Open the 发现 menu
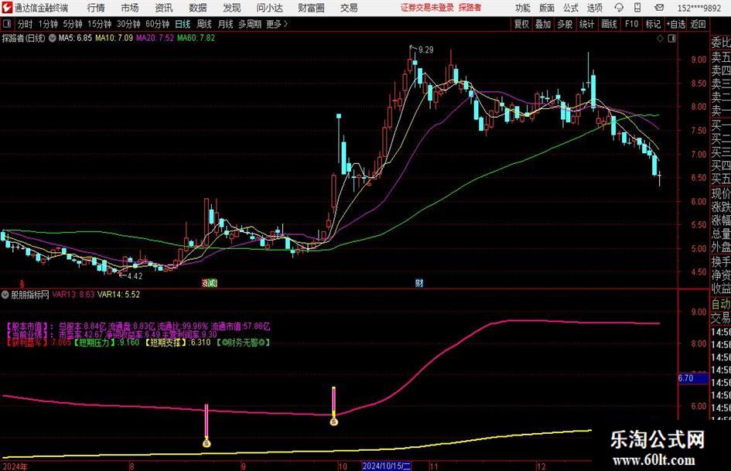Screen dimensions: 731x471 tap(232, 8)
